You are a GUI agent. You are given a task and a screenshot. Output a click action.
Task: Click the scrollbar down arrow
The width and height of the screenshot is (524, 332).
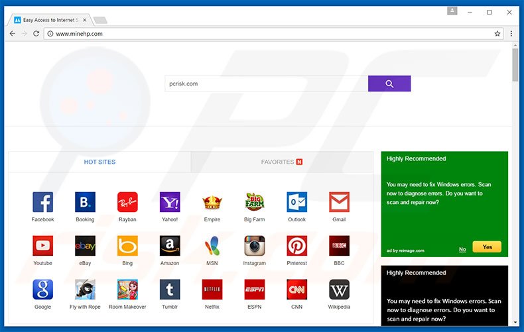[515, 322]
